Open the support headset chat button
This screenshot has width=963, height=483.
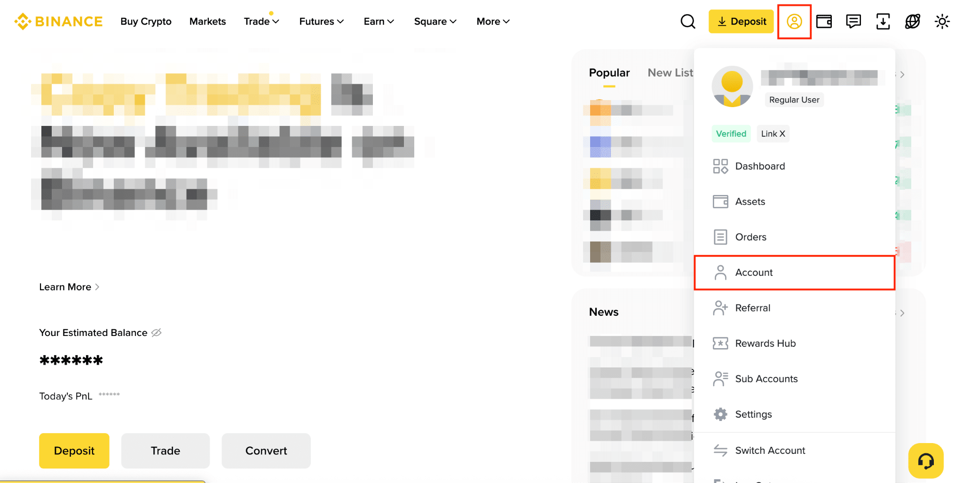click(926, 461)
